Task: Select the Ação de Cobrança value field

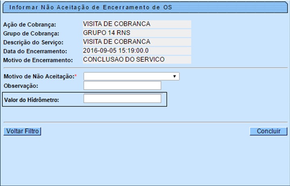Action: coord(136,25)
